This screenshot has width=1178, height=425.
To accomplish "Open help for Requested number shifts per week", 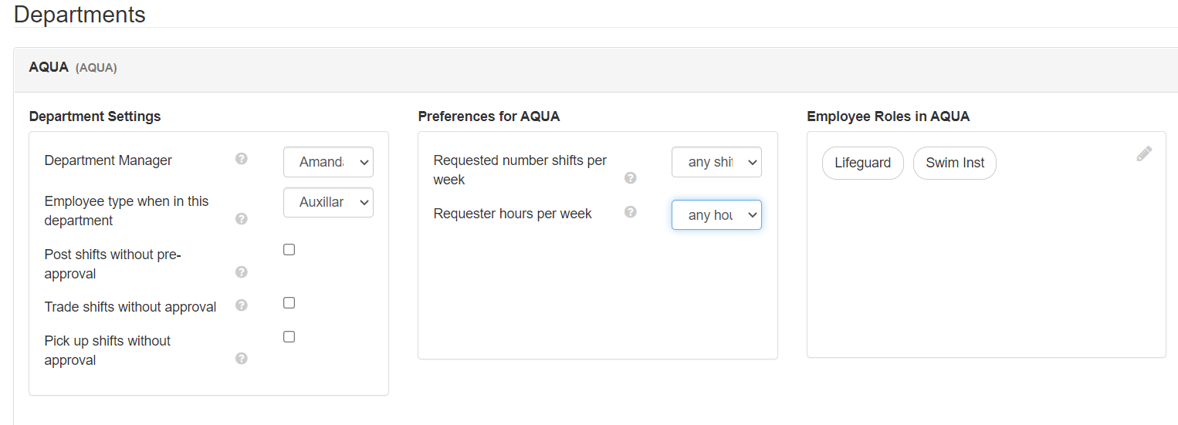I will 631,178.
